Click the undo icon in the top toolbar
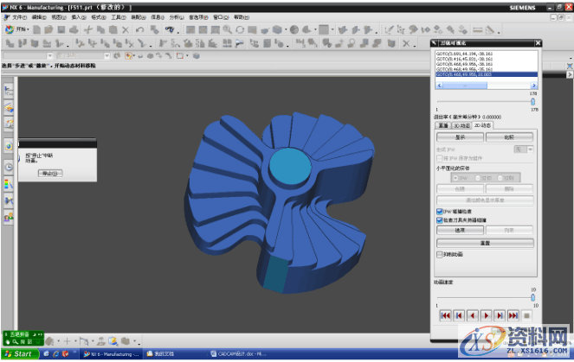 click(140, 29)
